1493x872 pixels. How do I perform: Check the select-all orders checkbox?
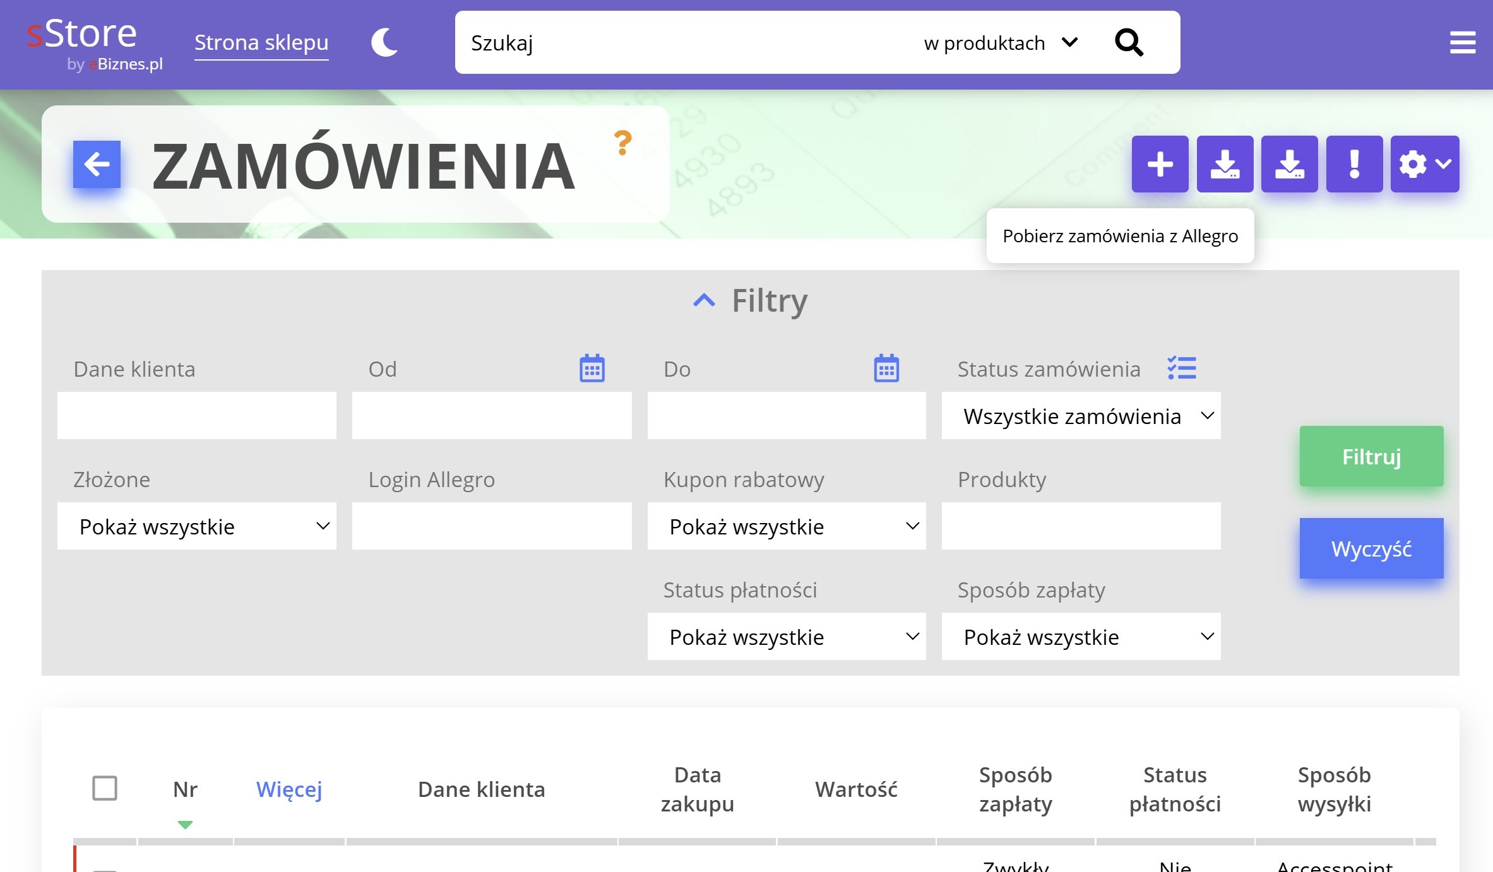[x=105, y=789]
